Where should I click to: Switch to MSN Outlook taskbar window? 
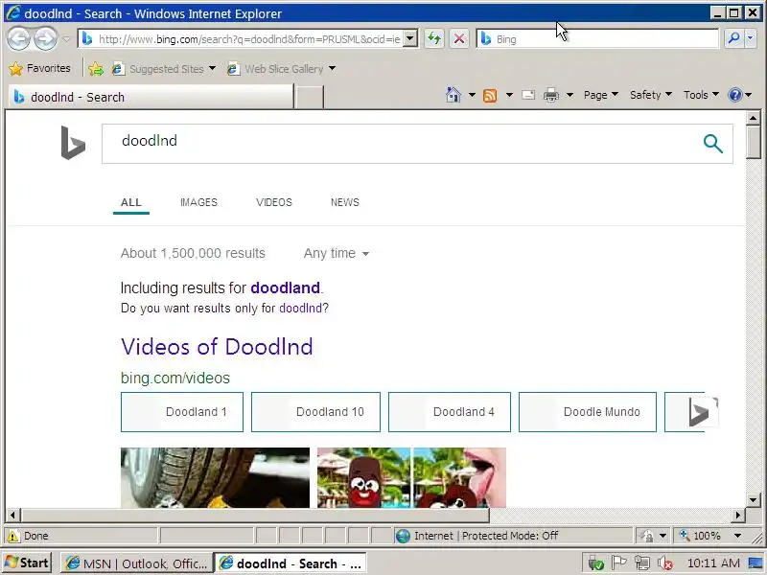[x=136, y=563]
